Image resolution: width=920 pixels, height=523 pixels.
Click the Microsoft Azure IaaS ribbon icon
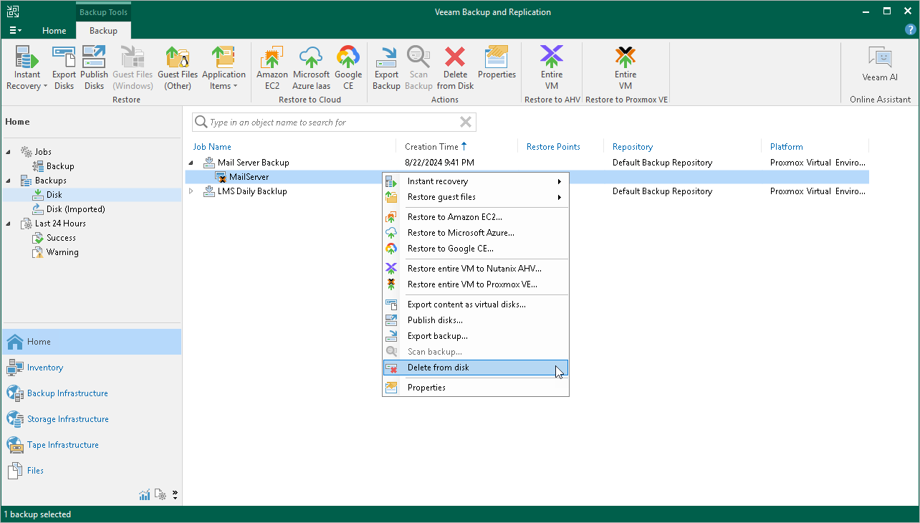tap(312, 68)
